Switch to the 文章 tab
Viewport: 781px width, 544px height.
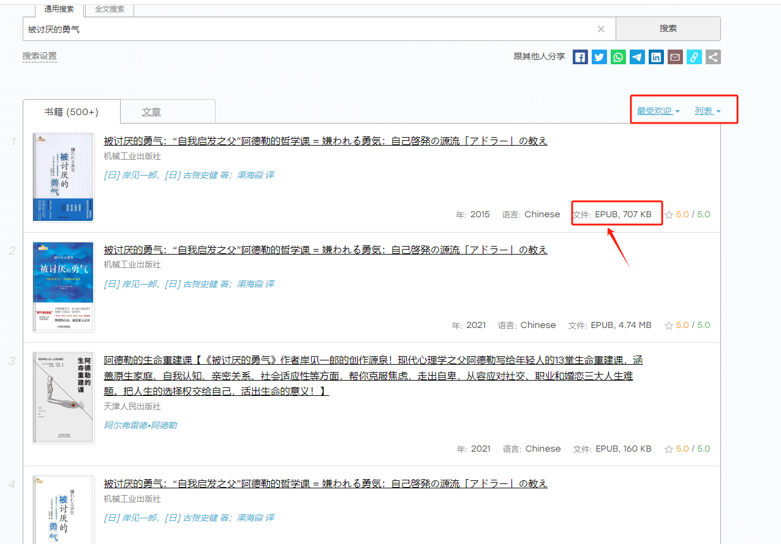coord(151,112)
